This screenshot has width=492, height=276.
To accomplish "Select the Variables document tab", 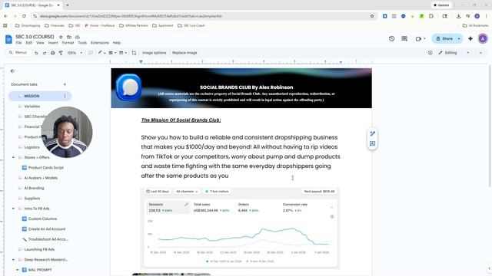I will [x=32, y=107].
